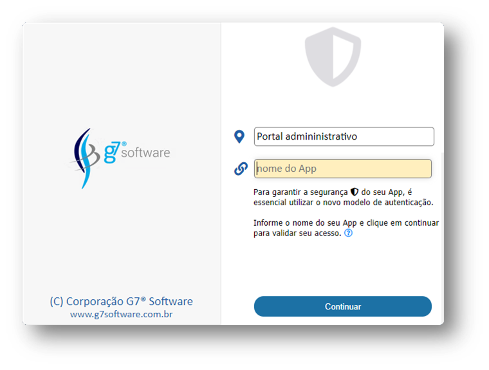489x370 pixels.
Task: Click the blue location pin icon
Action: (x=239, y=136)
